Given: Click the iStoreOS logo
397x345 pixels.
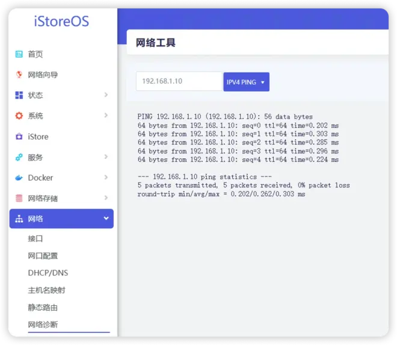Looking at the screenshot, I should point(61,21).
